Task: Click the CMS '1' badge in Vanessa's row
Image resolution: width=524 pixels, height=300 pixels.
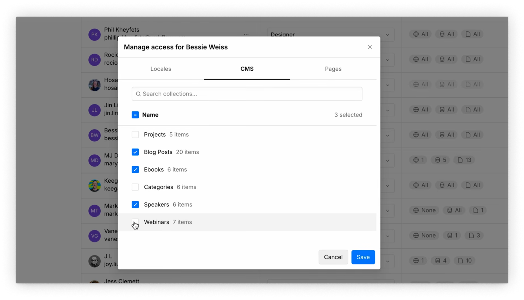Action: (x=452, y=235)
